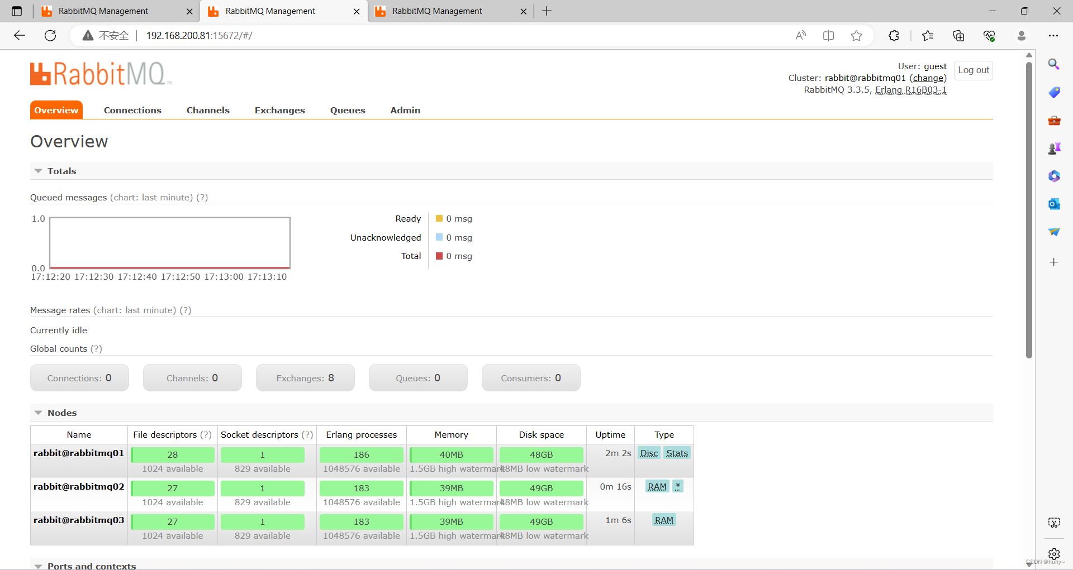1073x570 pixels.
Task: Open browser essentials heart icon
Action: pos(989,36)
